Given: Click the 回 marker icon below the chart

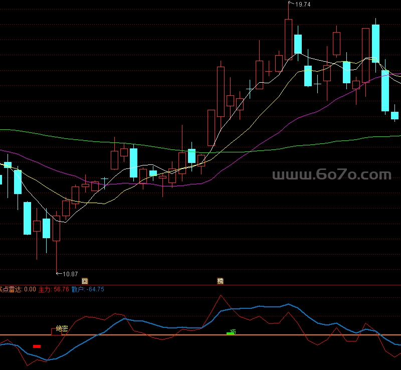Looking at the screenshot, I should [85, 281].
